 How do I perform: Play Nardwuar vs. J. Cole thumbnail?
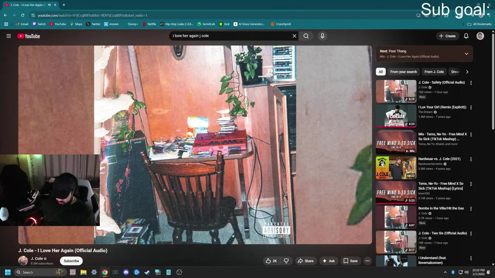coord(396,168)
